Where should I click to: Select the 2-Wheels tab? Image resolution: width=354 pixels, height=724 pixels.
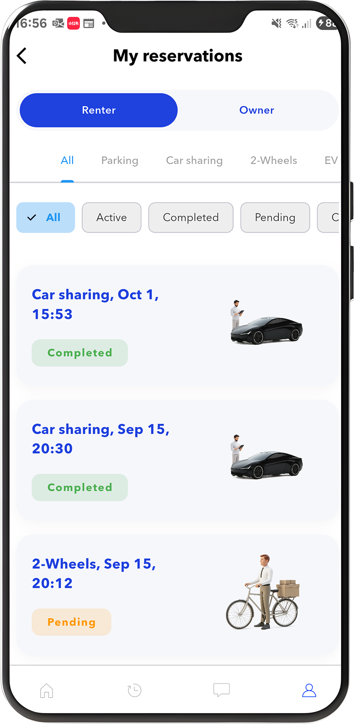tap(274, 161)
